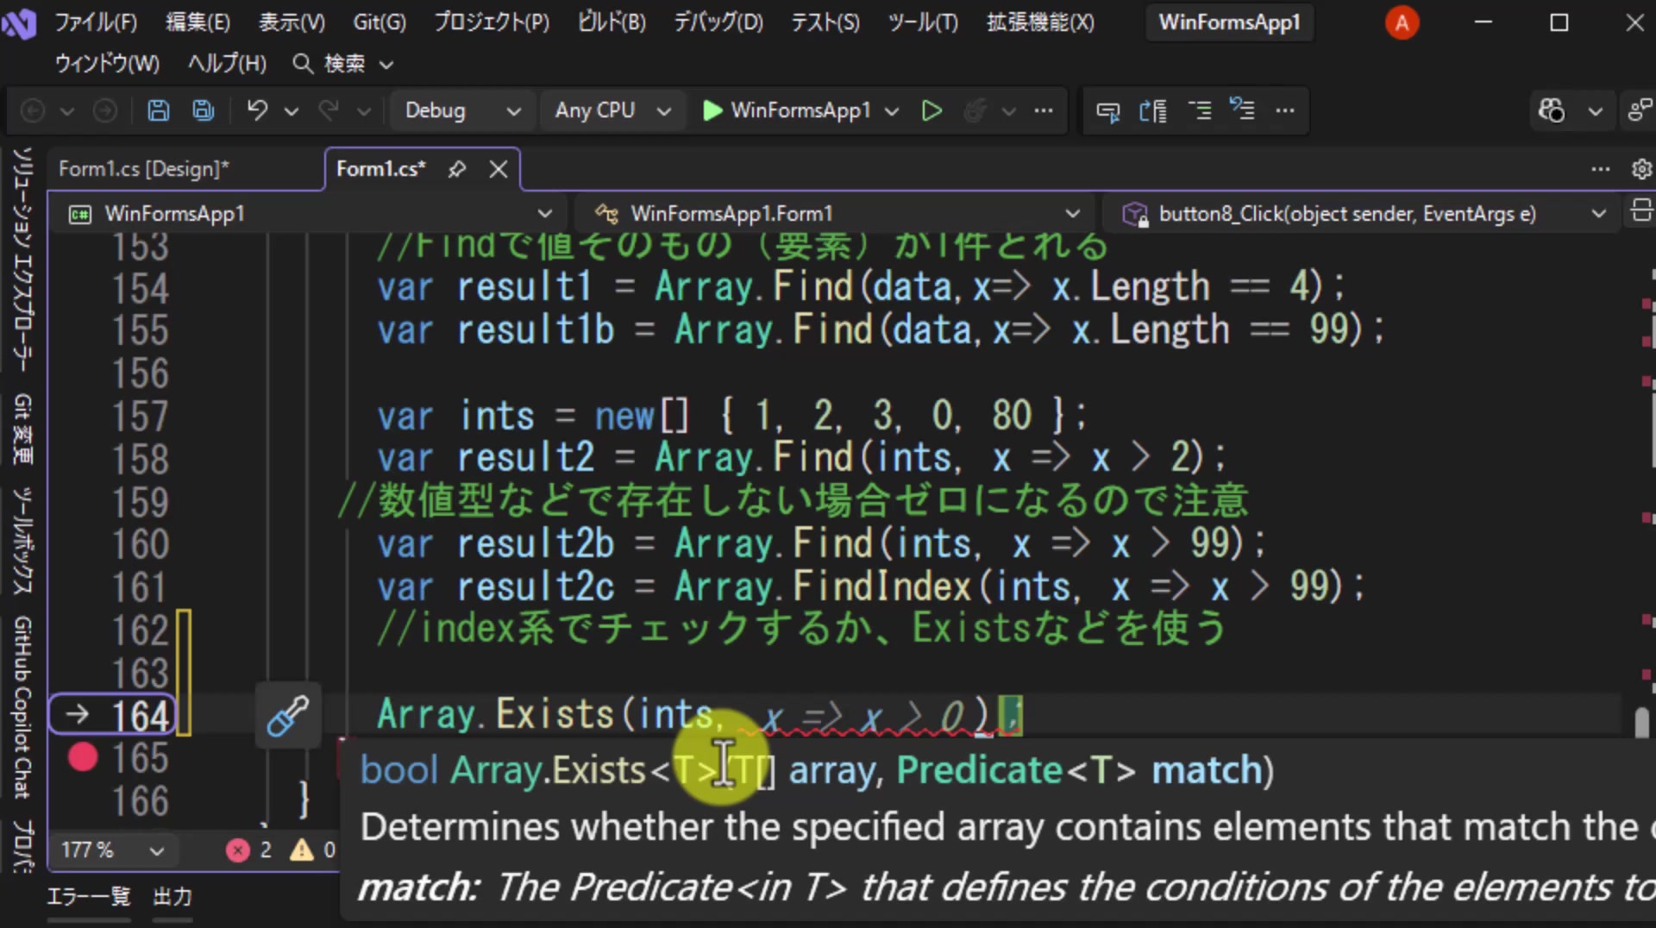This screenshot has width=1656, height=928.
Task: Click the GitHub Copilot toolbar icon
Action: (x=1552, y=110)
